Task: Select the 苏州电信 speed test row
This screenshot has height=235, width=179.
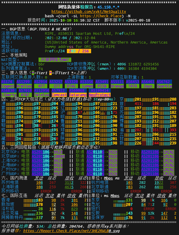Action: click(10, 182)
